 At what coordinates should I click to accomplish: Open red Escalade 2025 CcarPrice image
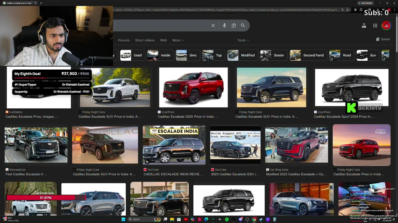point(193,88)
